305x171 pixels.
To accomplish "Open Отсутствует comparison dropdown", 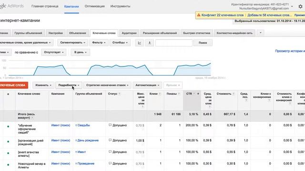I will point(54,52).
